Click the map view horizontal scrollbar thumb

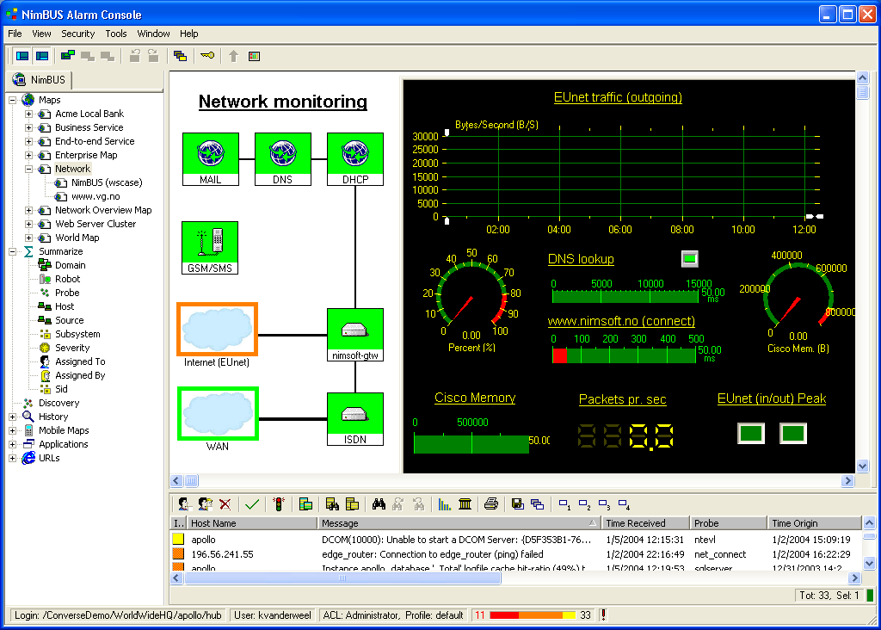coord(192,480)
